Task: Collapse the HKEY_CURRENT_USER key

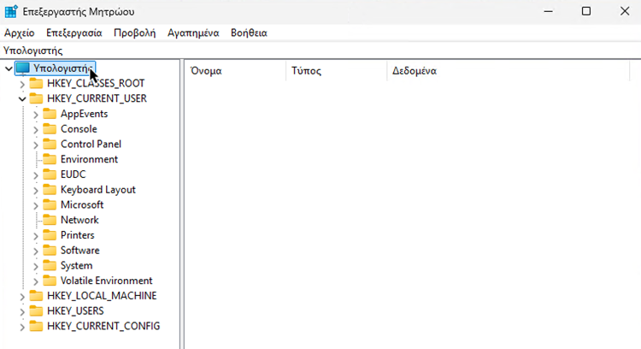Action: click(22, 98)
